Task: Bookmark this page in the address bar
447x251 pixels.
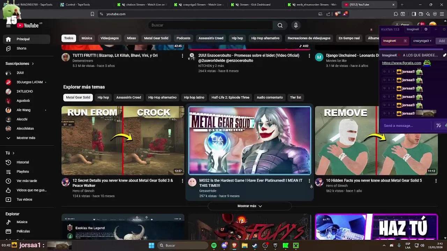Action: (92, 14)
